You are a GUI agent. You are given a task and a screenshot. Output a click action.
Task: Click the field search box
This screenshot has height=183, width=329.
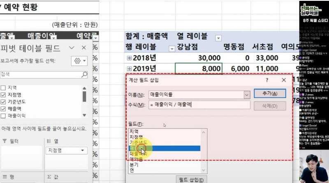(x=44, y=75)
